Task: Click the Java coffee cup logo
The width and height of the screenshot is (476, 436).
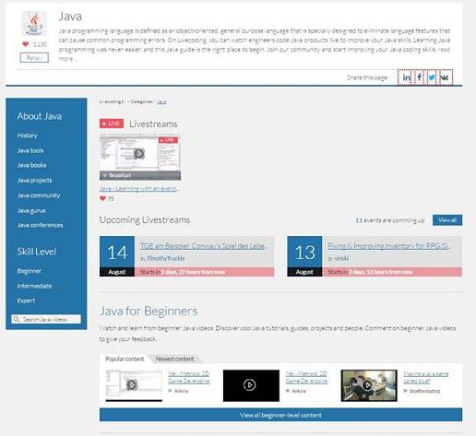Action: click(34, 24)
